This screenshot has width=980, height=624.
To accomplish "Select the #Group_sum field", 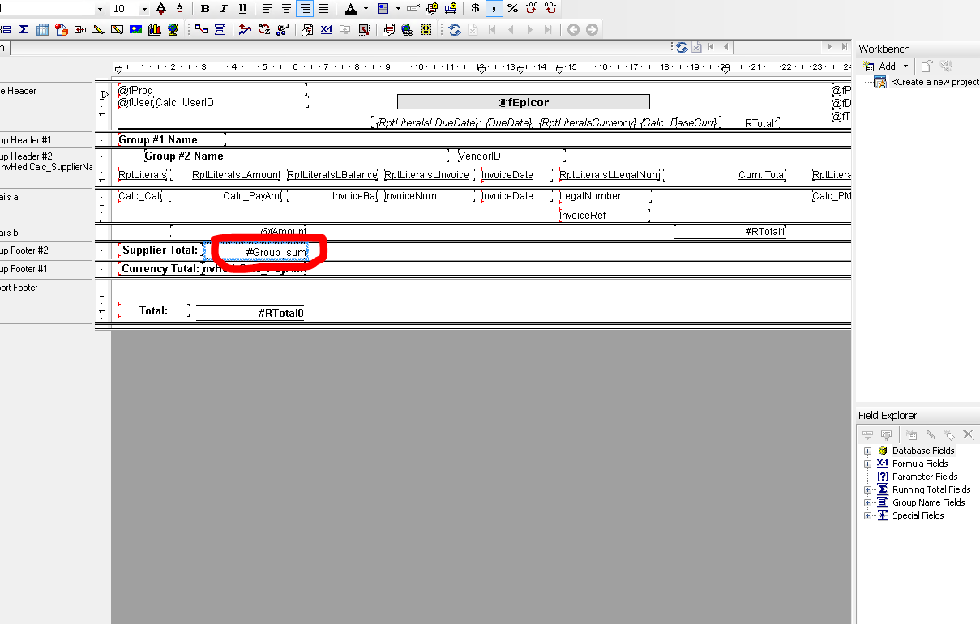I will coord(255,252).
